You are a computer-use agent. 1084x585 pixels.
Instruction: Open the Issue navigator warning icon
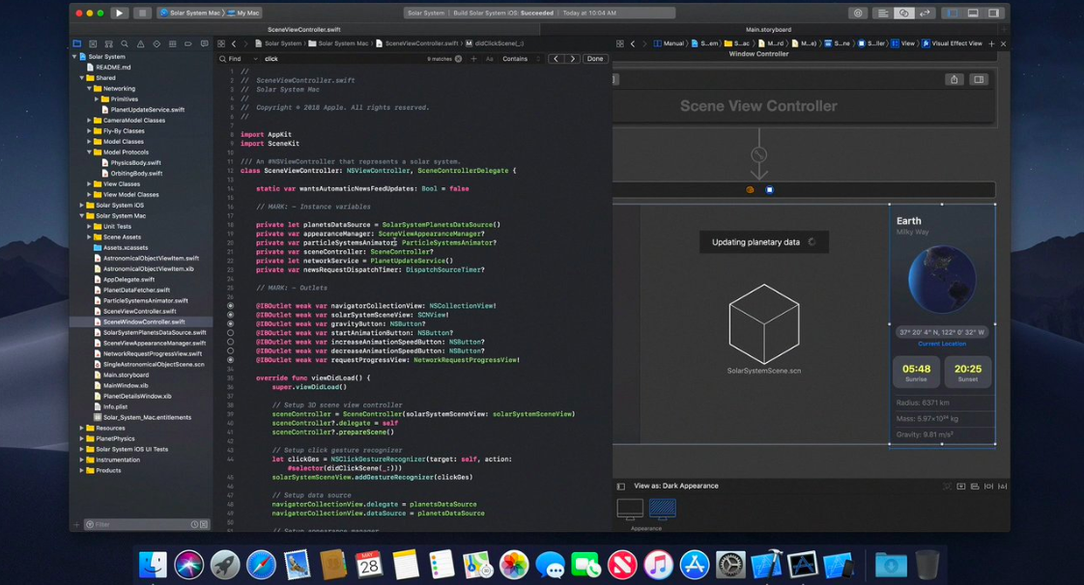[140, 43]
